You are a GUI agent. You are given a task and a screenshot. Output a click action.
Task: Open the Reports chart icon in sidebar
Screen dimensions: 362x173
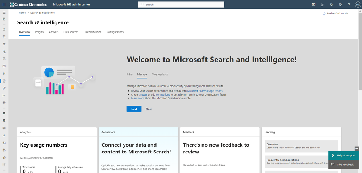coord(4,96)
